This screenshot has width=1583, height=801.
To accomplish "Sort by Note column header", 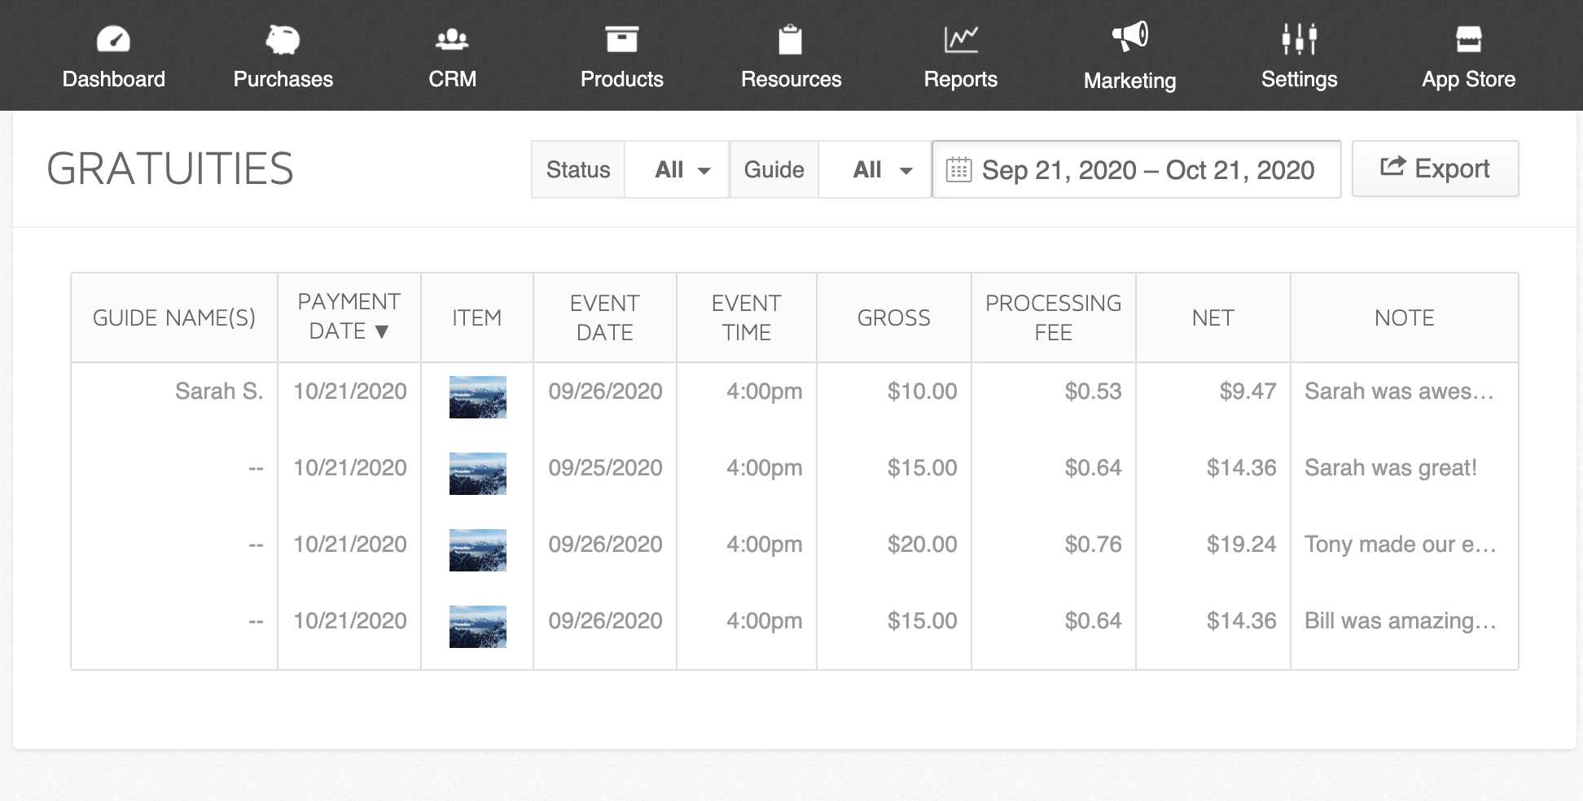I will pyautogui.click(x=1405, y=317).
